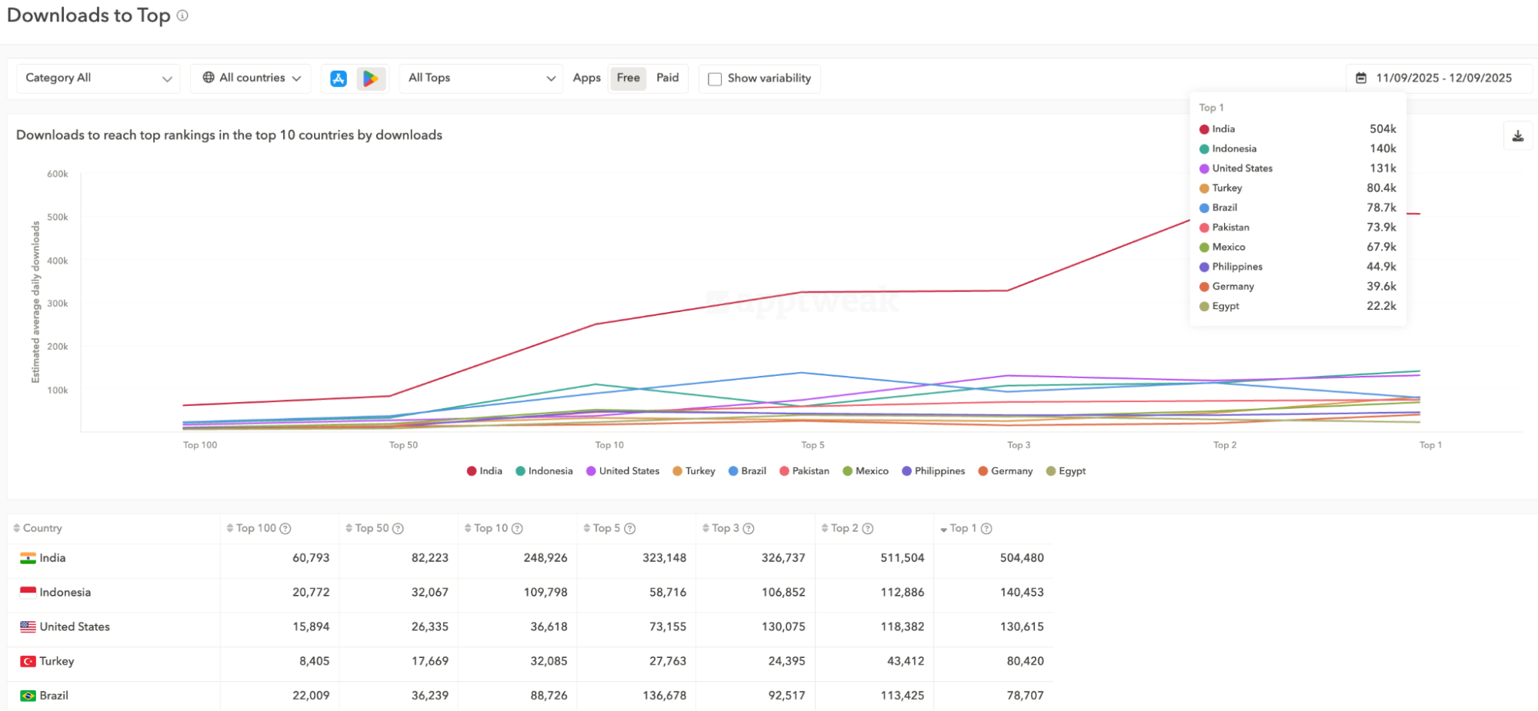Toggle Turkey series in chart legend
The height and width of the screenshot is (711, 1538).
point(693,471)
